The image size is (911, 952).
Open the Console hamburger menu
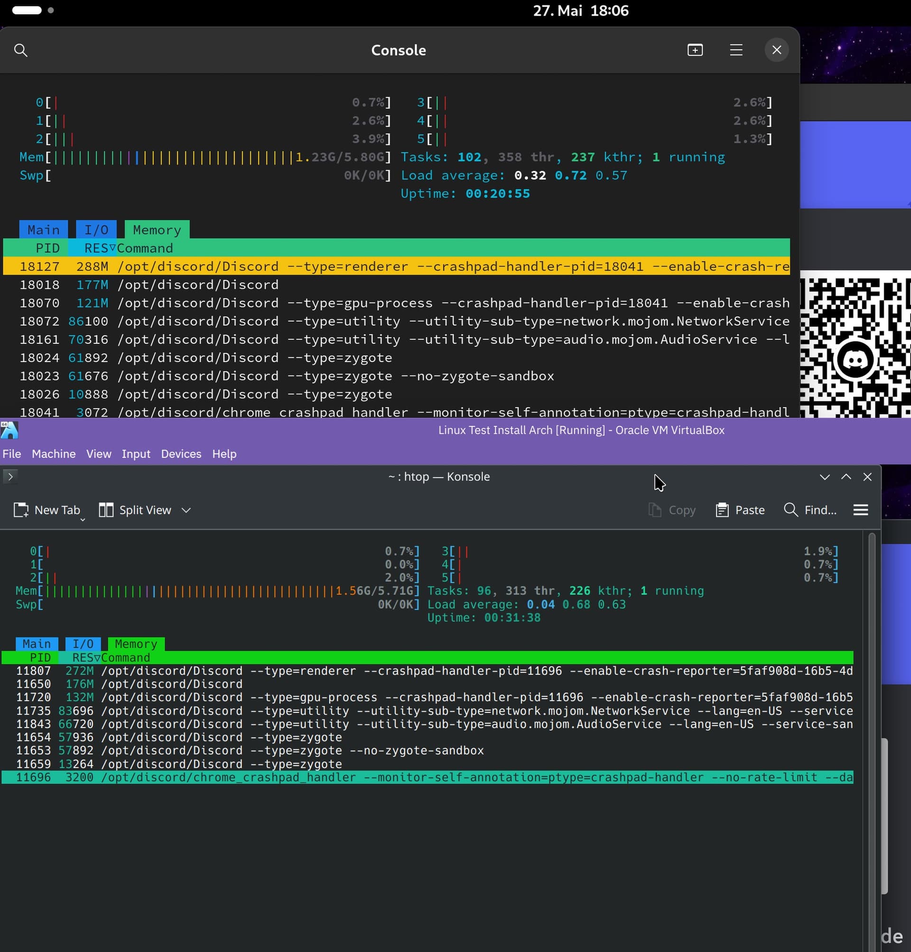[x=736, y=50]
